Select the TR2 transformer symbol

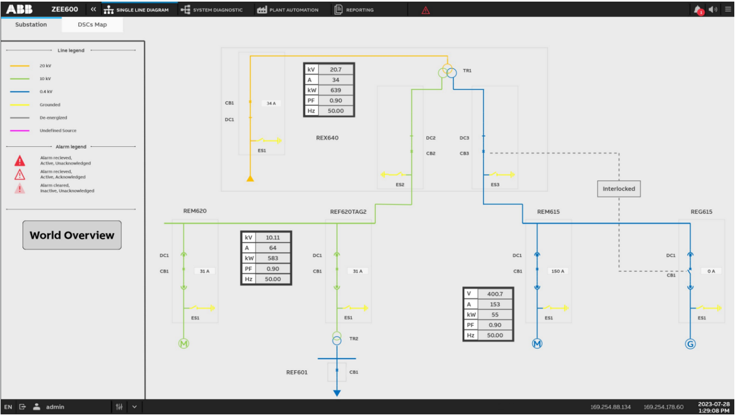[336, 338]
